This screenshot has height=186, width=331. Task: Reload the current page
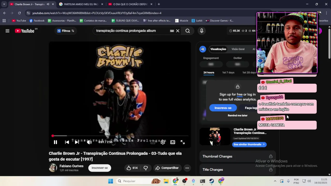19,13
